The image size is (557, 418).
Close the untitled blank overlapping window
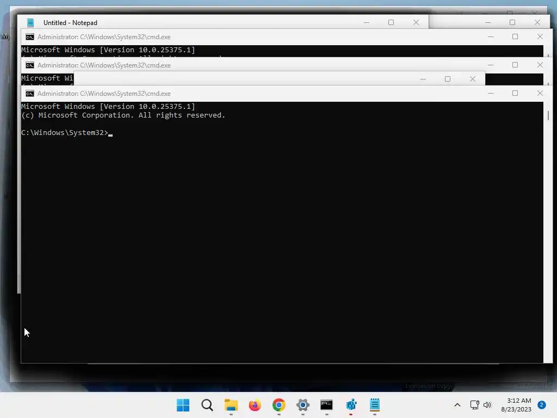[x=473, y=79]
